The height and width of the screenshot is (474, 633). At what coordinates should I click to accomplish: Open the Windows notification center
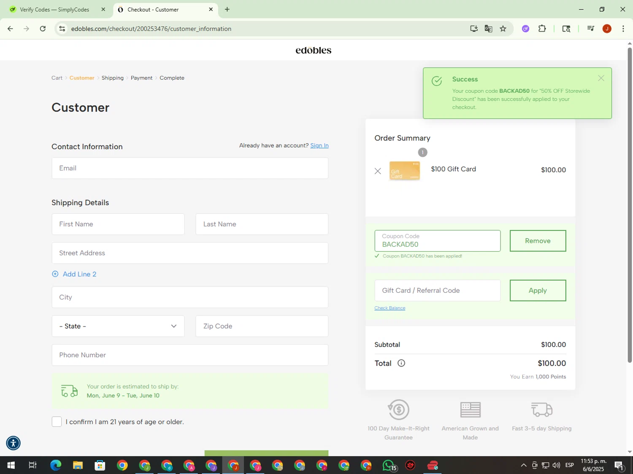coord(619,465)
